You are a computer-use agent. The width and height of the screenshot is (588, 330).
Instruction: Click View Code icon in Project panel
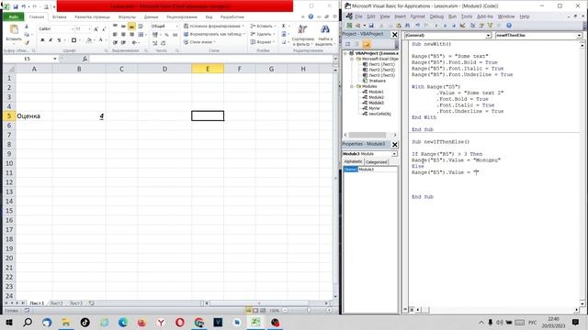(347, 44)
